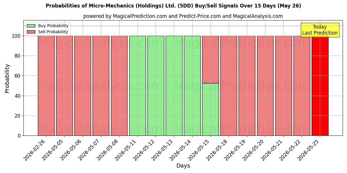Click the 'Probability' y-axis title
This screenshot has width=347, height=173.
[x=7, y=78]
